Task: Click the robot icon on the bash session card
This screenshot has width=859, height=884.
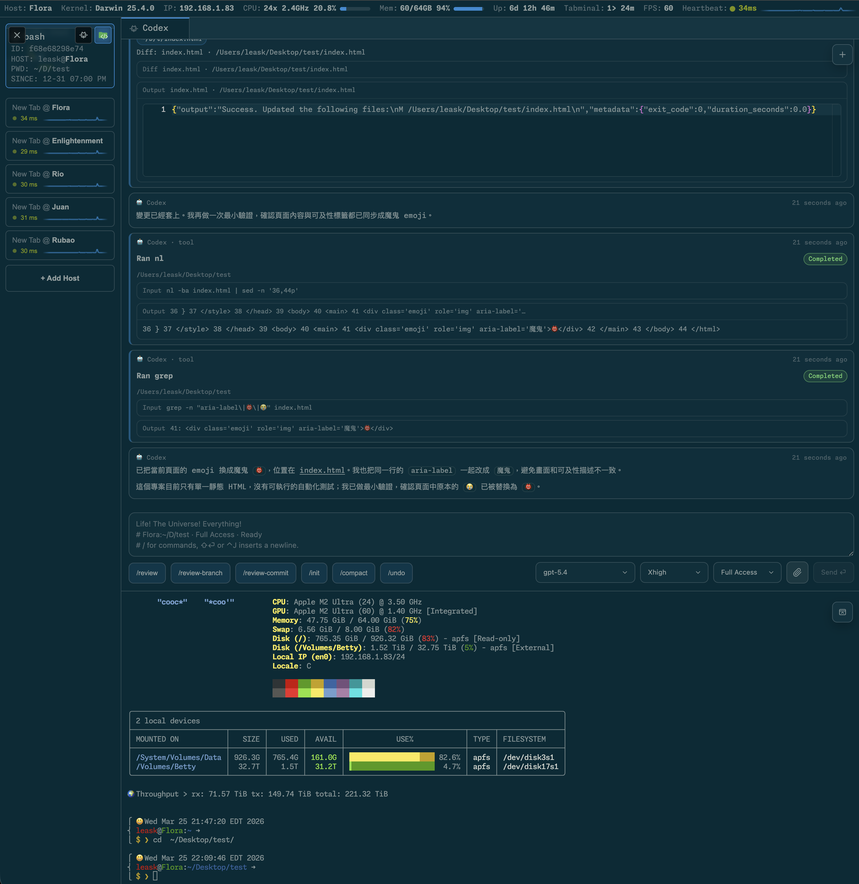Action: [84, 35]
